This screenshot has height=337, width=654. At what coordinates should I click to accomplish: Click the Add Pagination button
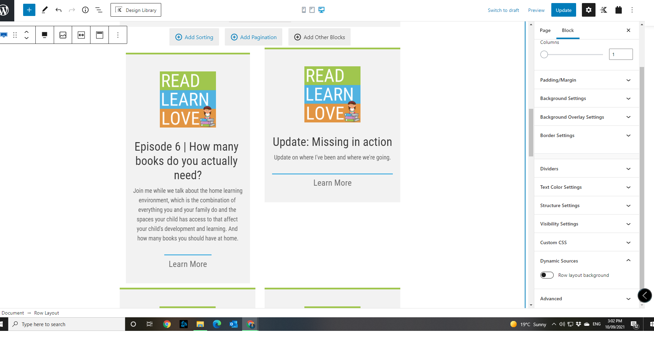click(253, 37)
